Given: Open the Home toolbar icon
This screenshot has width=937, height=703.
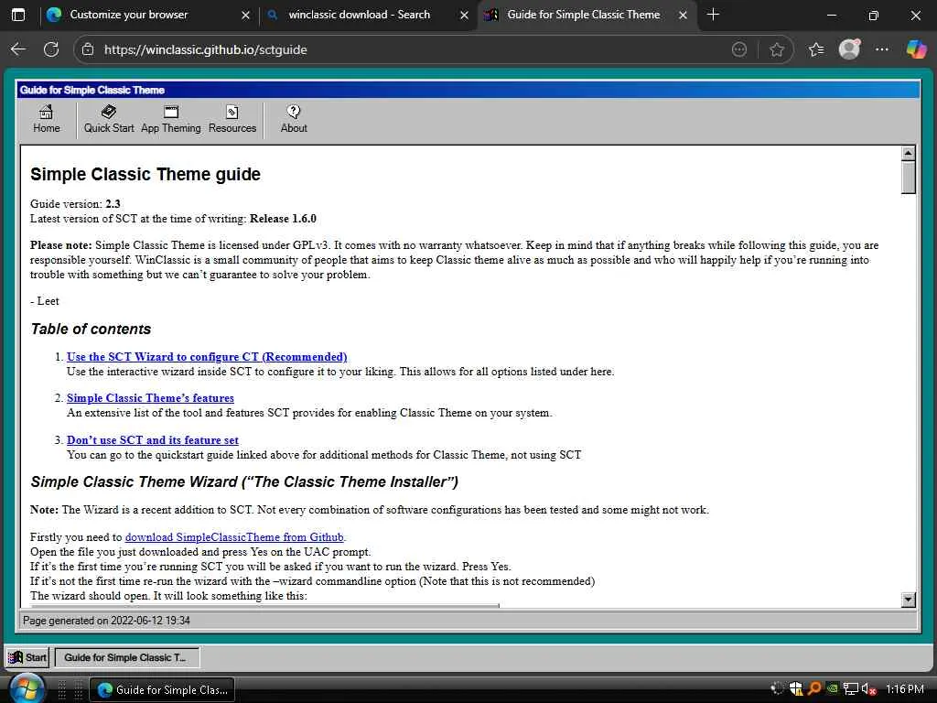Looking at the screenshot, I should click(x=46, y=119).
